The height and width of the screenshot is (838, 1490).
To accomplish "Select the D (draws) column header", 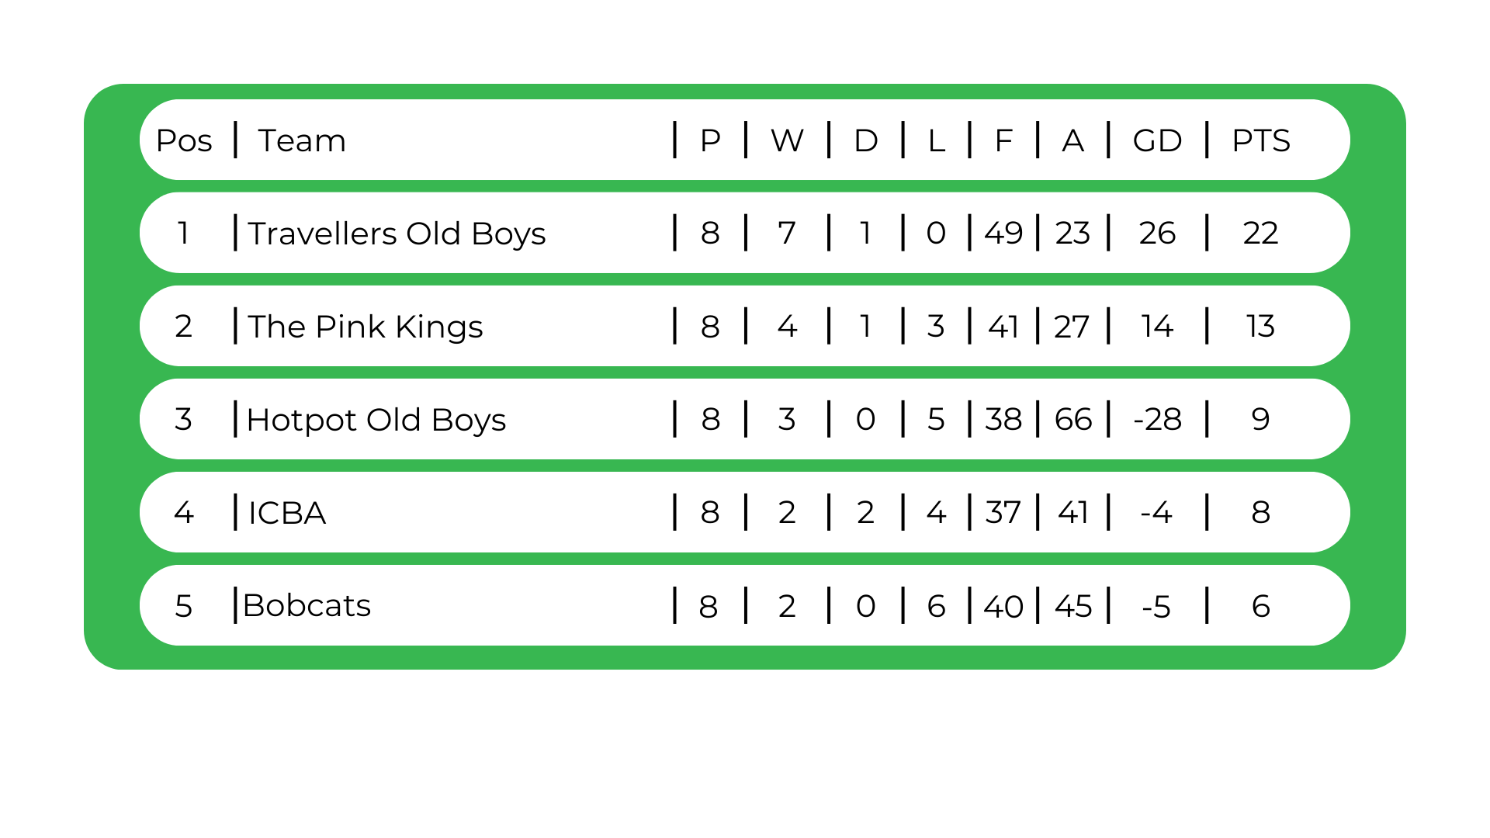I will [x=866, y=140].
